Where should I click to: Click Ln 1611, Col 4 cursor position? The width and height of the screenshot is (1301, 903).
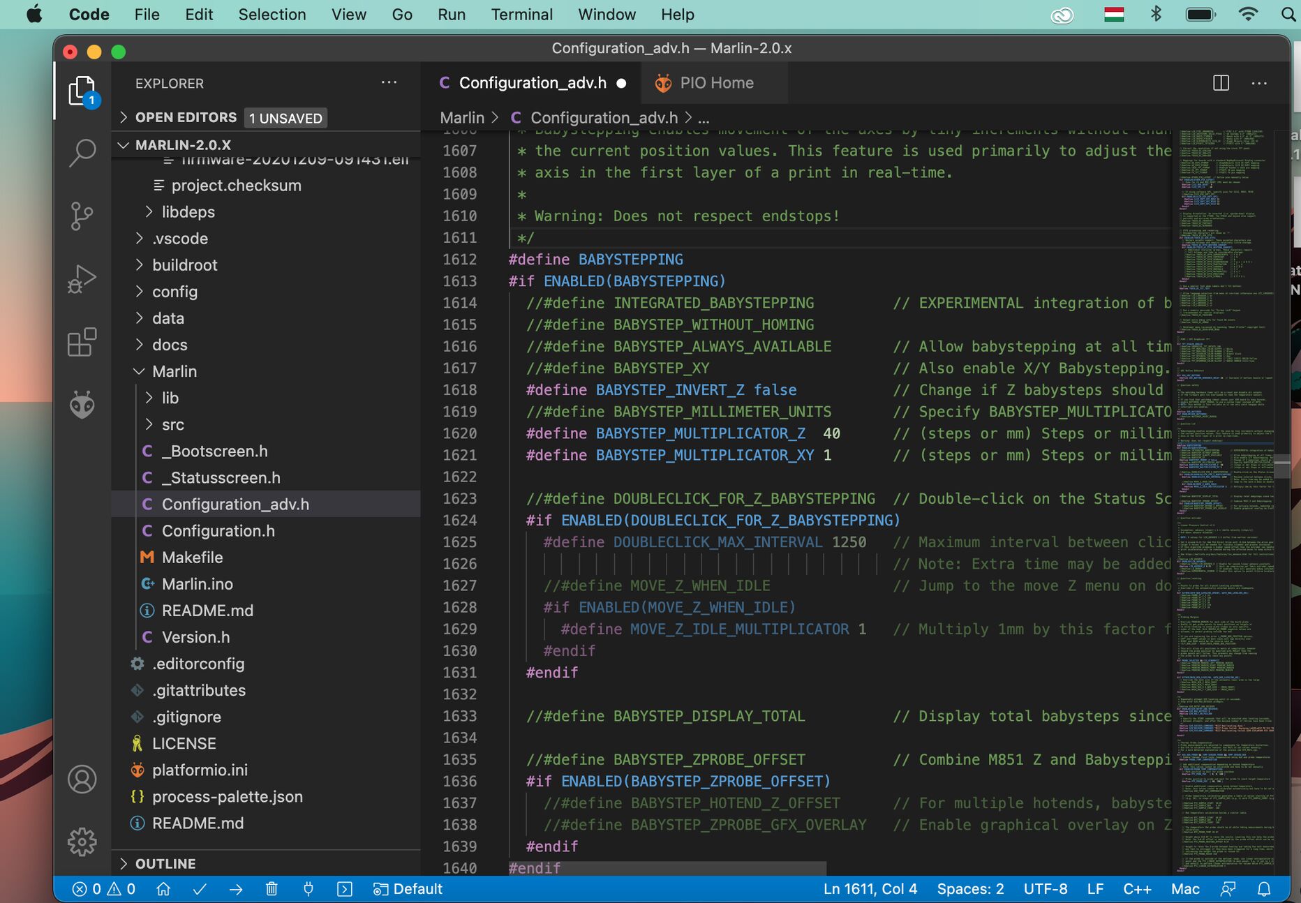(870, 889)
